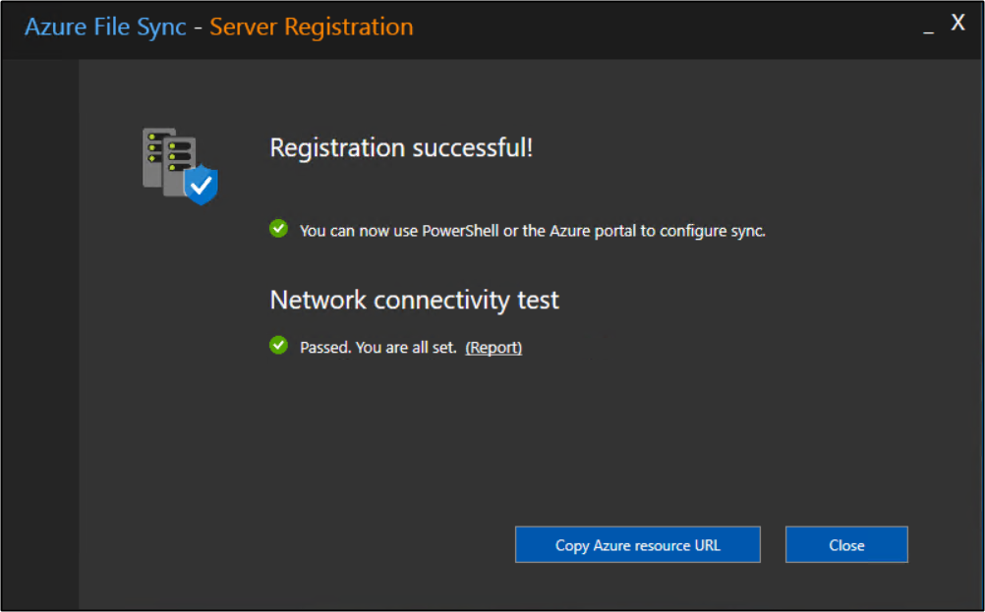Click green checkmark beside 'Passed. You are all set.'
This screenshot has width=985, height=612.
[278, 346]
